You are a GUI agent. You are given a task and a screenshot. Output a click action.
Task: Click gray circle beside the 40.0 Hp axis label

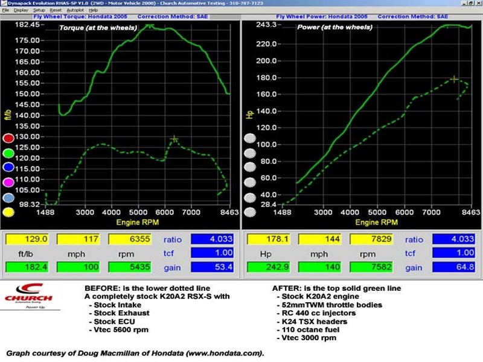coord(250,198)
